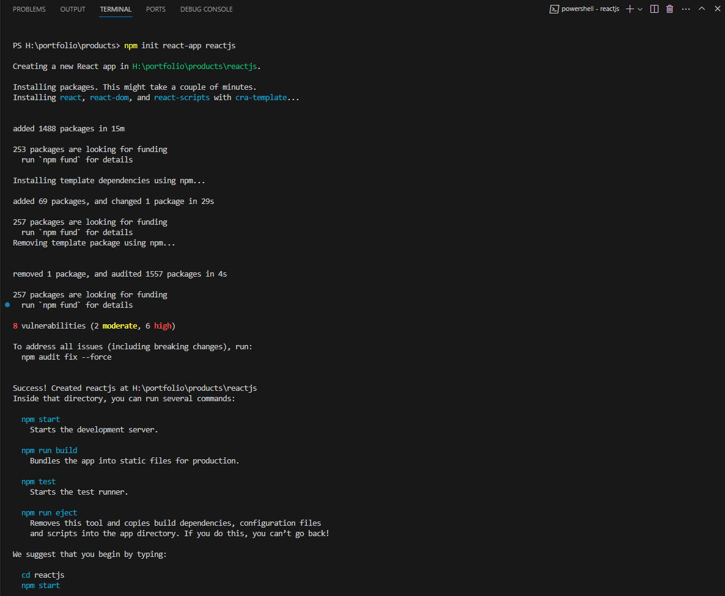725x596 pixels.
Task: Split the terminal panel
Action: (654, 9)
